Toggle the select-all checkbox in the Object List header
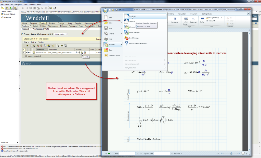Image resolution: width=261 pixels, height=158 pixels. pyautogui.click(x=24, y=49)
